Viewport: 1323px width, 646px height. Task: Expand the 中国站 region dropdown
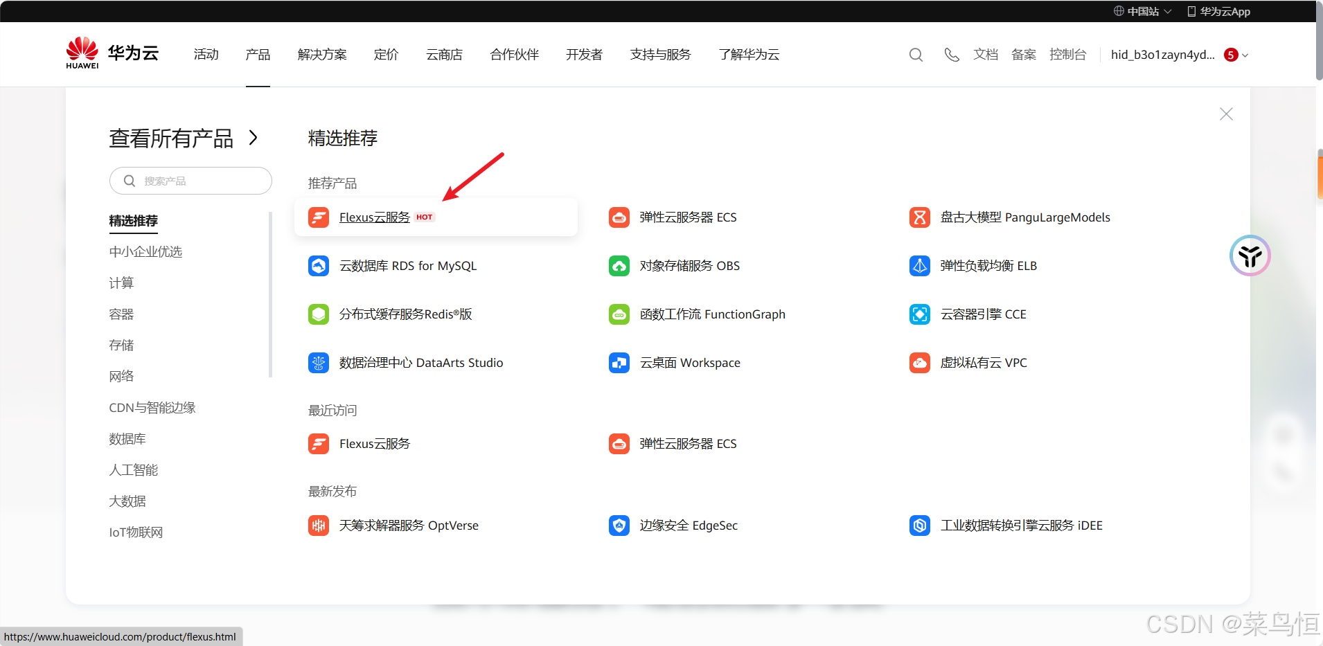tap(1143, 11)
